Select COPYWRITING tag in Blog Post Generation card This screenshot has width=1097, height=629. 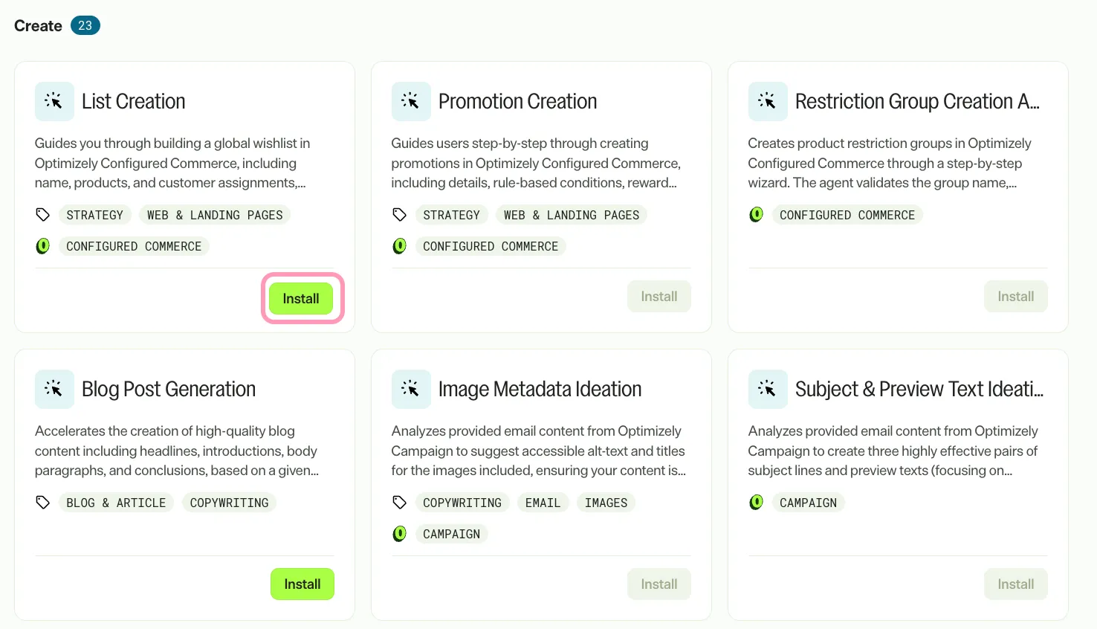[230, 503]
